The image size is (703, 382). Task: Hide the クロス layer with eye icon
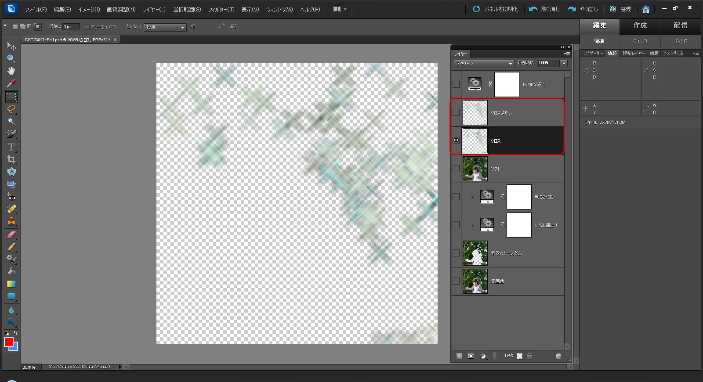tap(456, 141)
